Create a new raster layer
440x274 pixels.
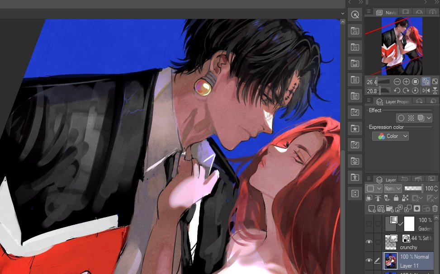[372, 208]
